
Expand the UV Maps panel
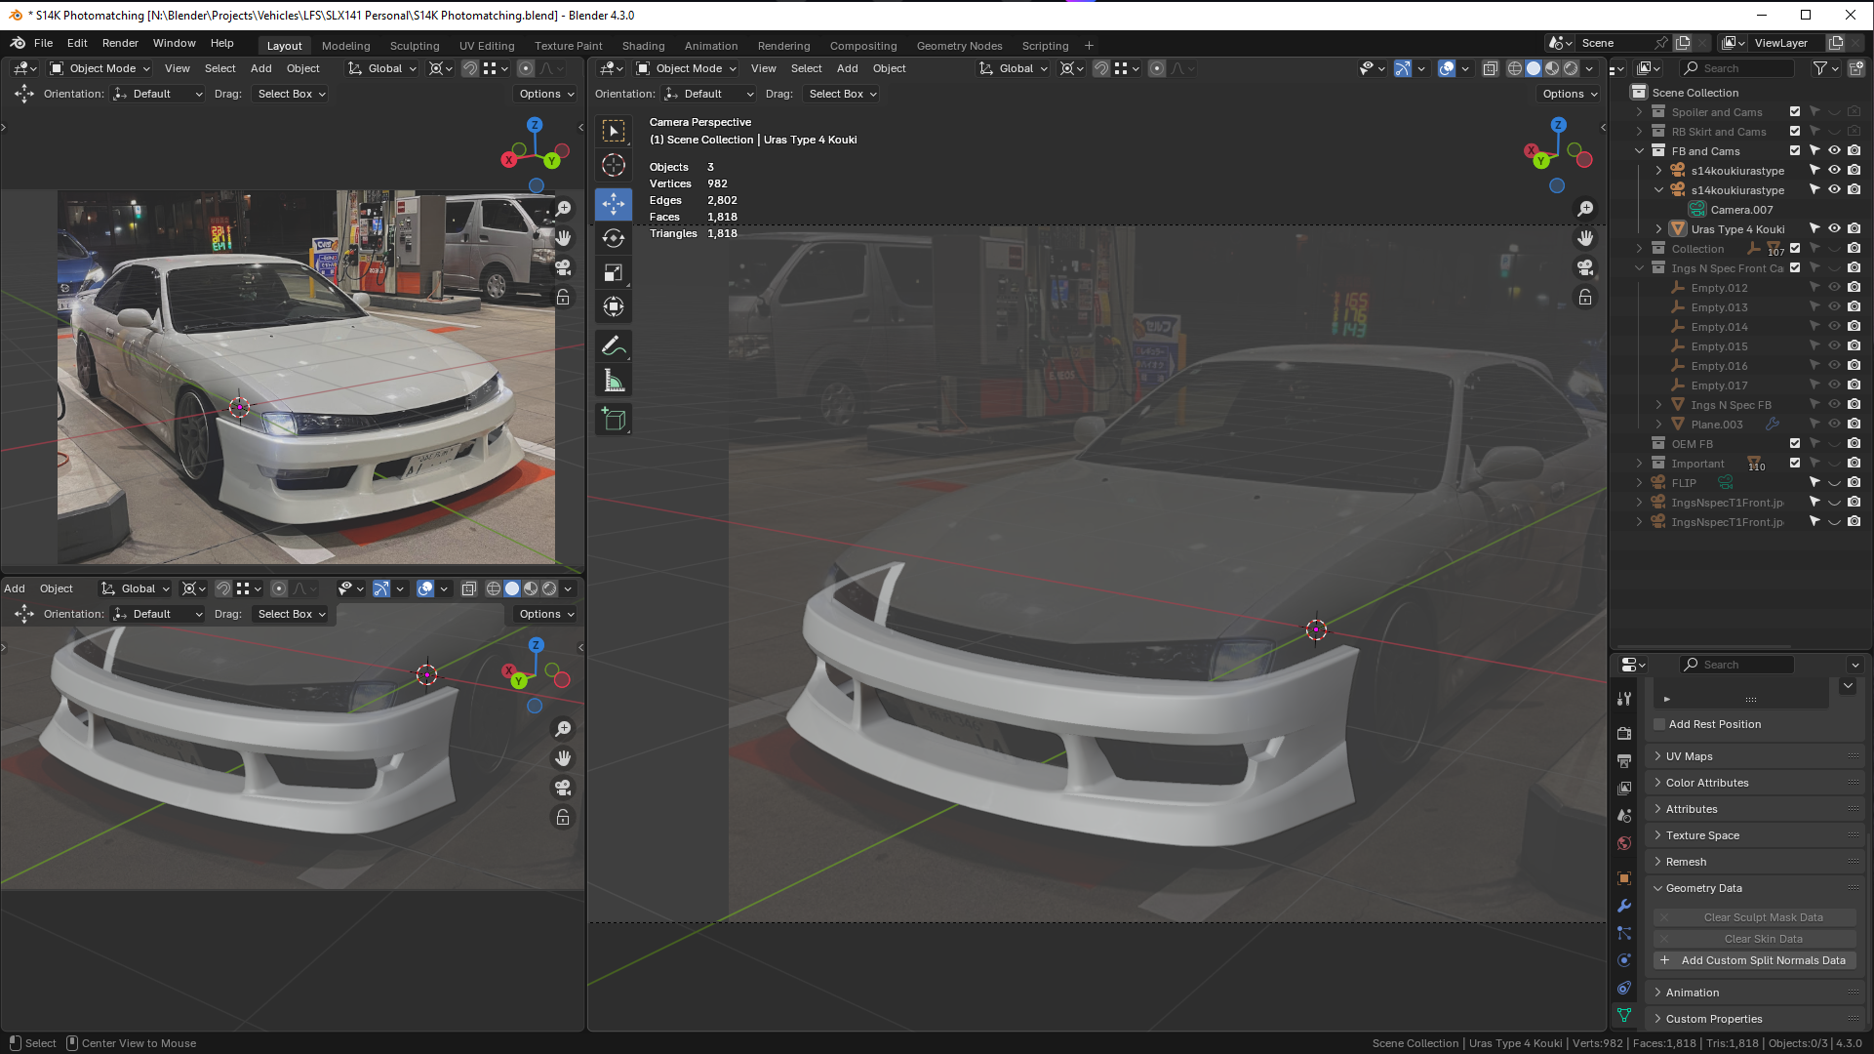[1689, 756]
